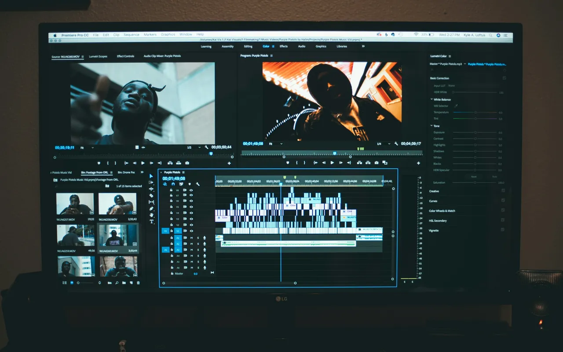Image resolution: width=563 pixels, height=352 pixels.
Task: Open Source Monitor settings wrench
Action: (x=206, y=147)
